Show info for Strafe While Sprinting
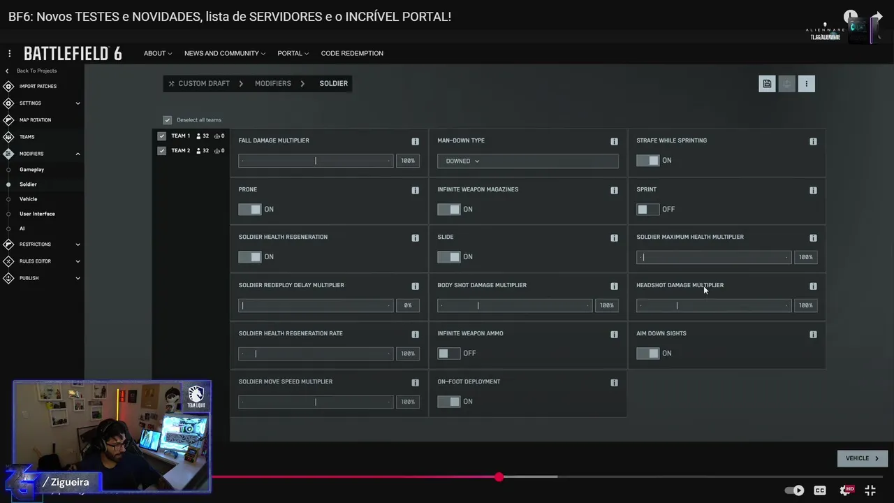The image size is (894, 503). coord(813,141)
